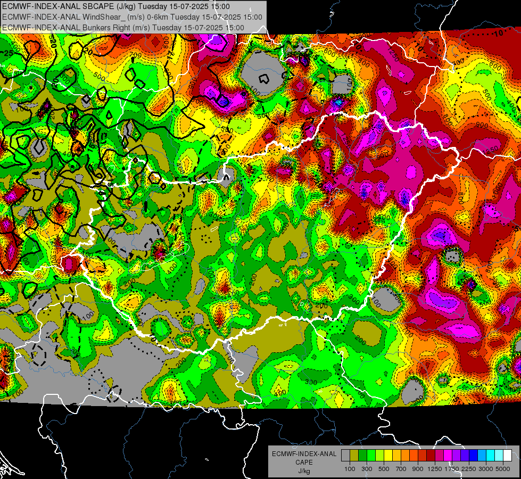Click legend scale value 300

coord(367,469)
